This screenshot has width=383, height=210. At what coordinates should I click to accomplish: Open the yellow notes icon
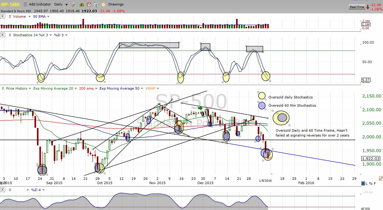point(104,5)
